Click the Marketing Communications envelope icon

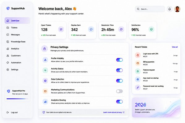[45, 91]
